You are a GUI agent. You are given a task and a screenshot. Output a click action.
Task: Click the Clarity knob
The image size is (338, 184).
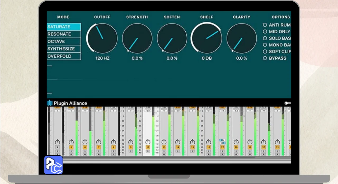(x=241, y=38)
